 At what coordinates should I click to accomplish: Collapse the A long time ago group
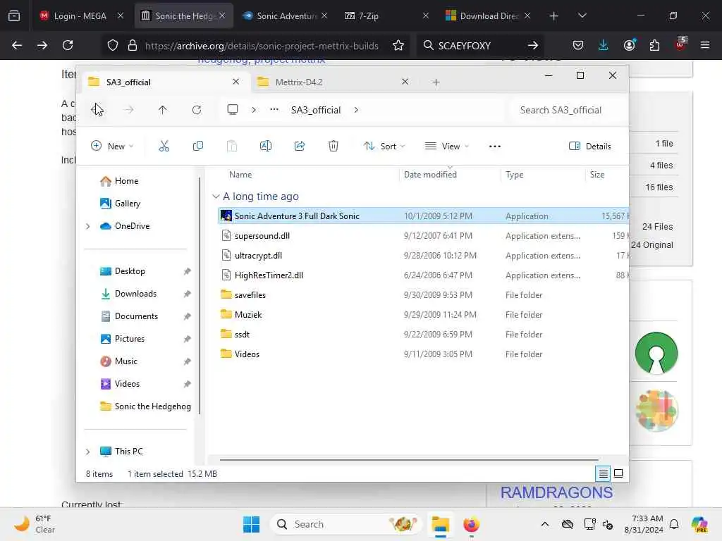[216, 197]
